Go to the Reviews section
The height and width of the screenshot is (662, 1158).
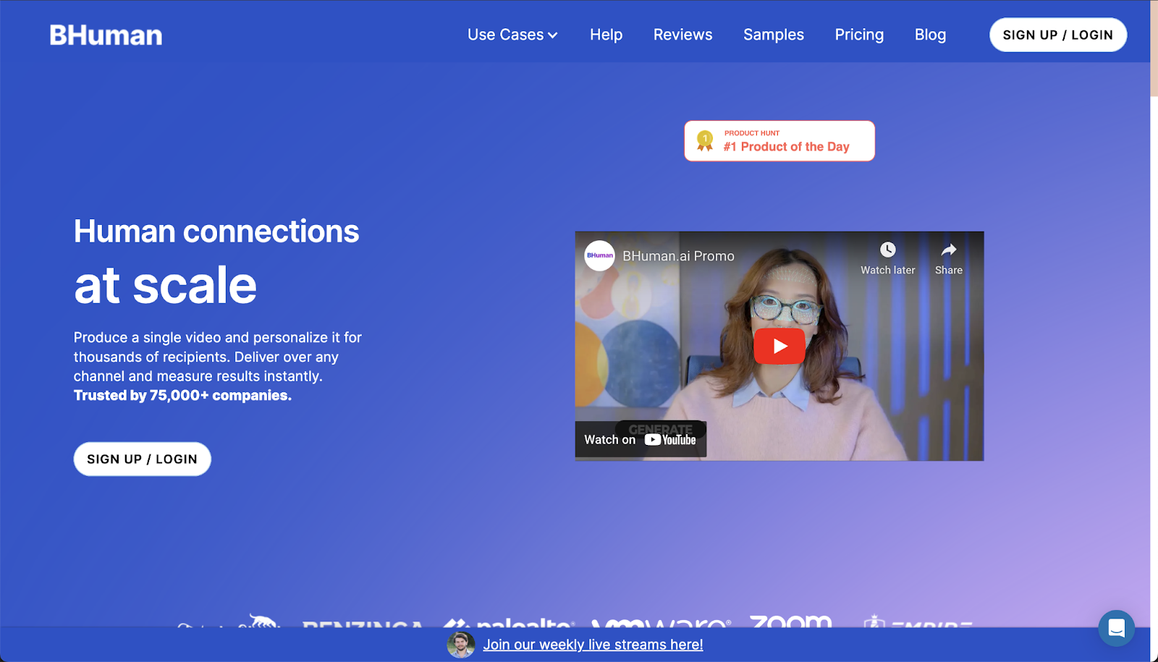coord(682,35)
